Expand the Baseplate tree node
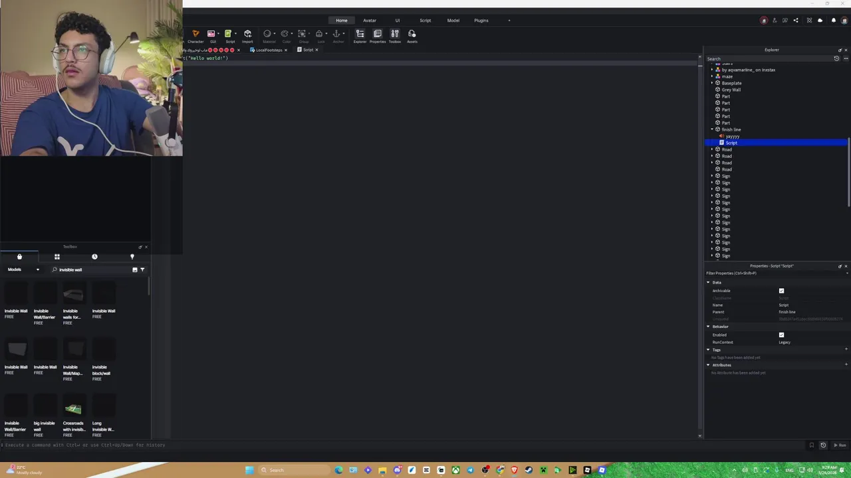Viewport: 851px width, 478px height. pos(712,83)
